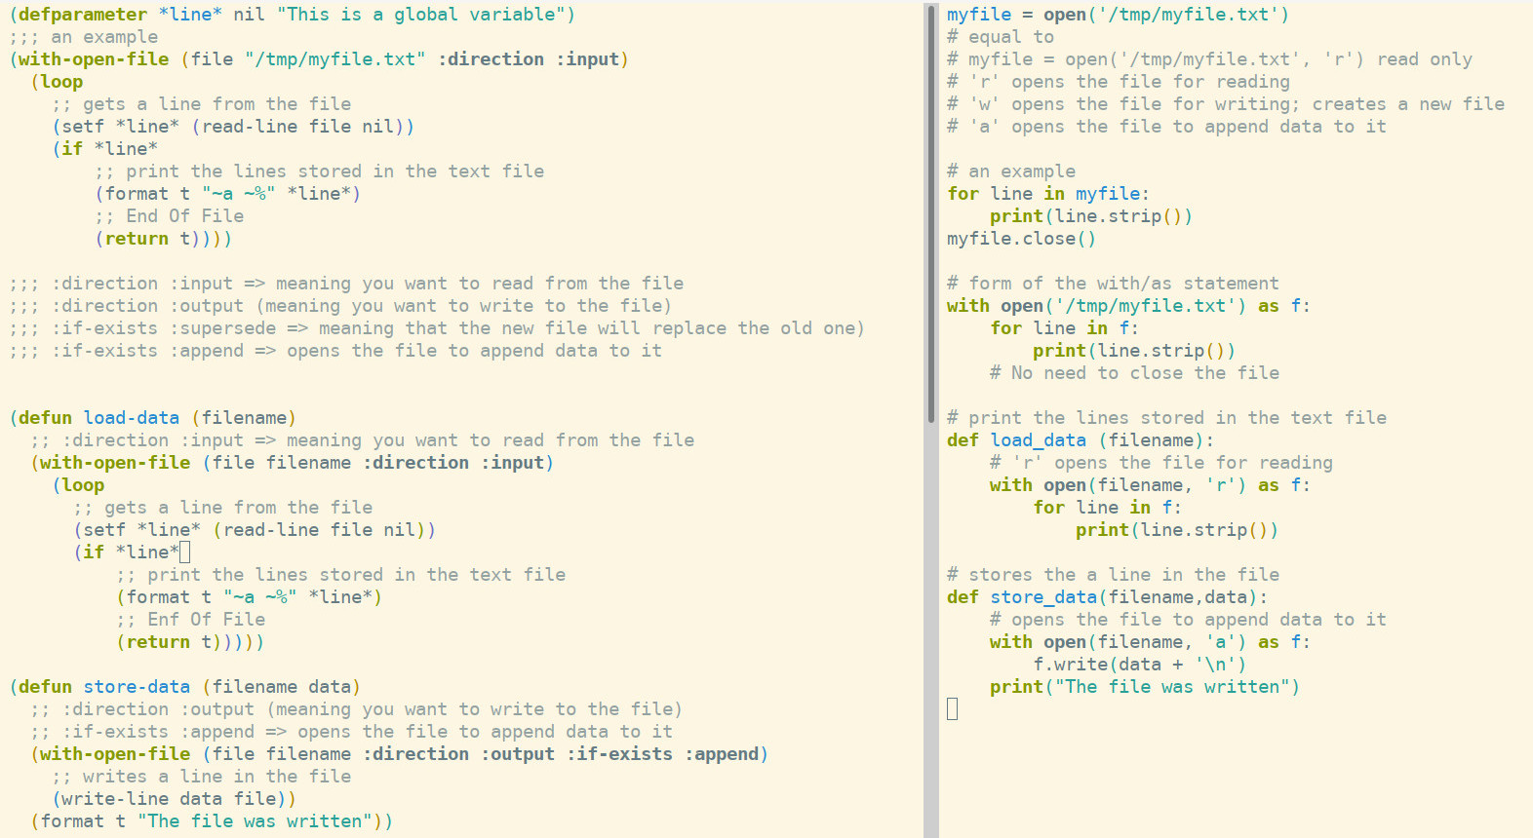Viewport: 1533px width, 838px height.
Task: Click the "f.write(data + '\n')" line
Action: pos(1140,665)
